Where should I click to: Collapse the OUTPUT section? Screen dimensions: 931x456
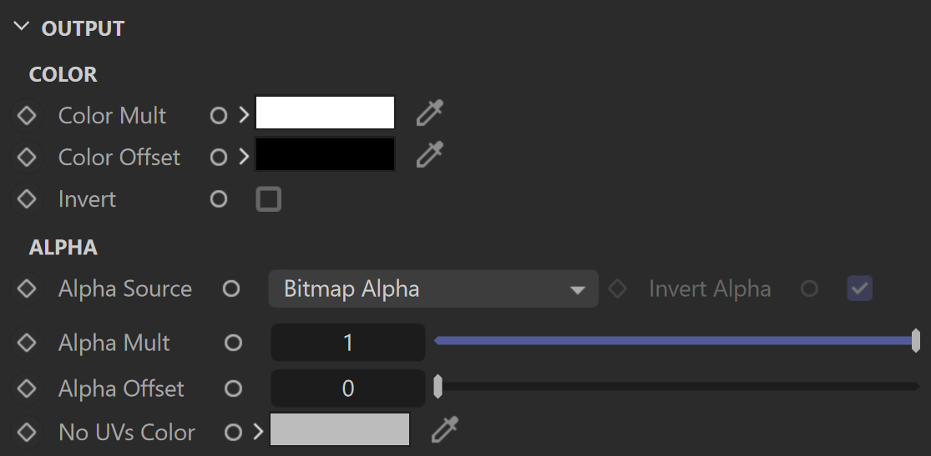point(22,27)
